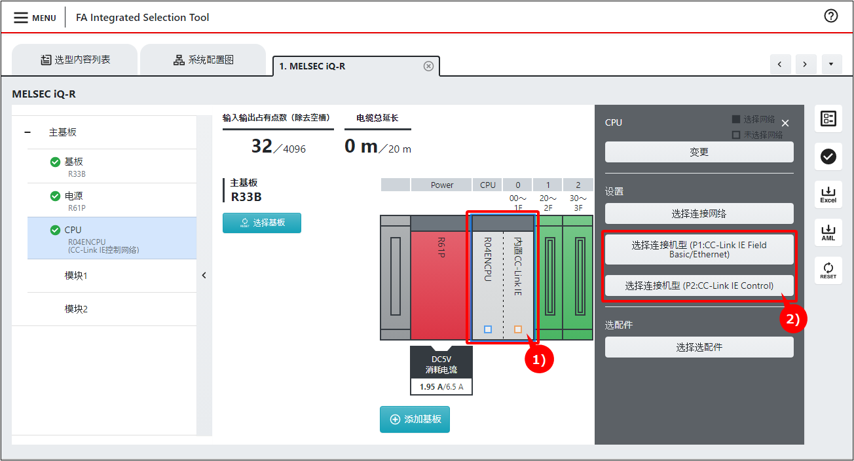
Task: Click the 添加基板 button
Action: click(x=415, y=419)
